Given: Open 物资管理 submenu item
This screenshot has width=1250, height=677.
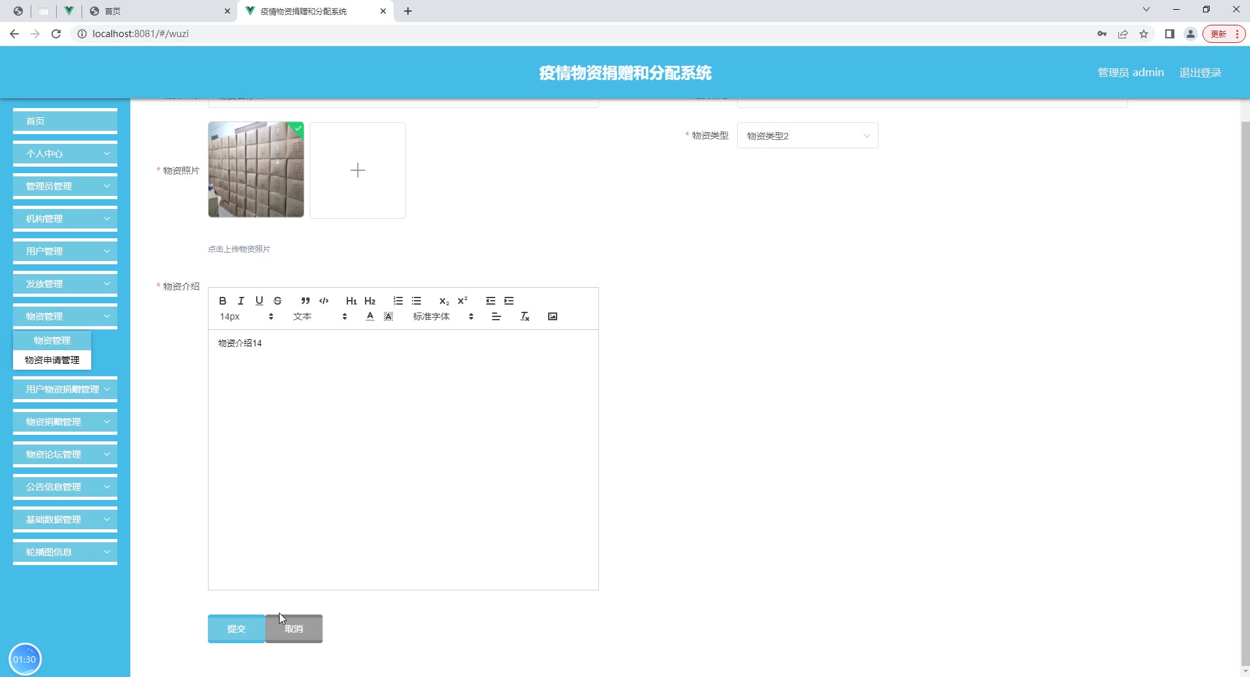Looking at the screenshot, I should coord(52,340).
